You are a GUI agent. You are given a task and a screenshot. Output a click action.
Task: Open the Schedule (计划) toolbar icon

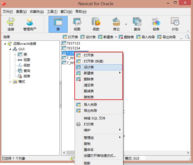click(175, 24)
